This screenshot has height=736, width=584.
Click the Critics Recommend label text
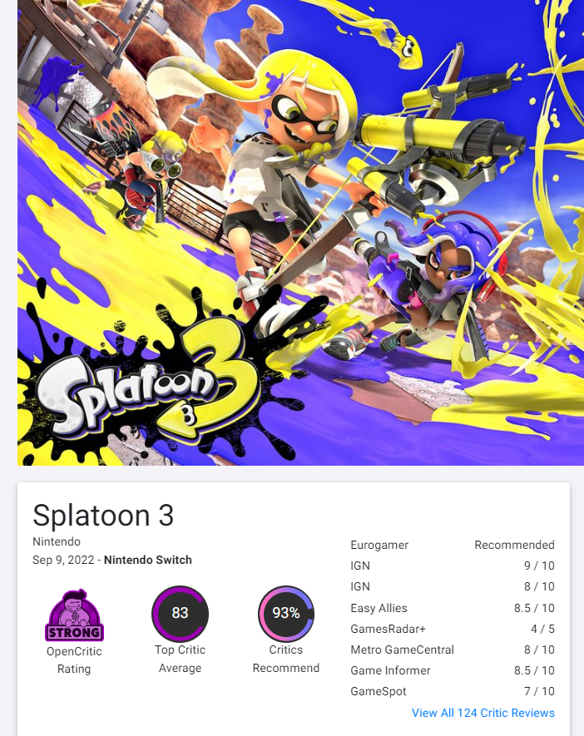pyautogui.click(x=286, y=659)
